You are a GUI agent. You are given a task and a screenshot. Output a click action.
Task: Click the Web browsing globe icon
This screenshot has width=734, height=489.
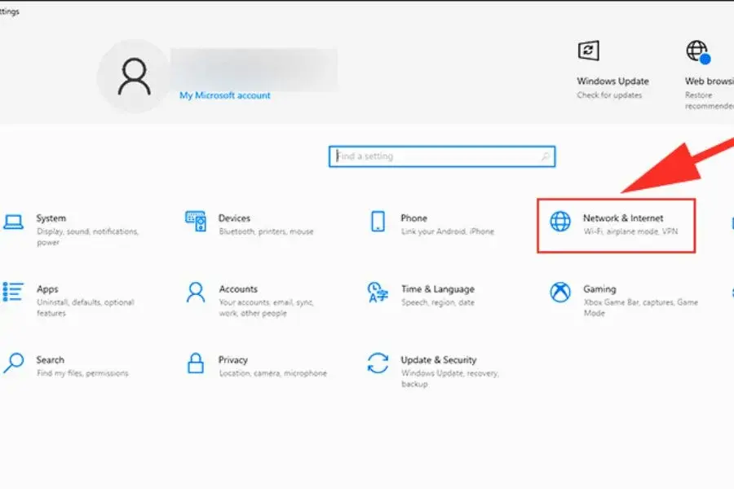click(x=698, y=51)
